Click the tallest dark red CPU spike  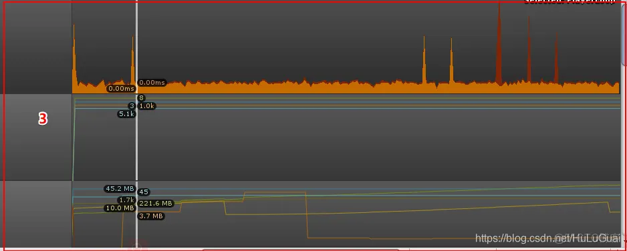pos(499,44)
